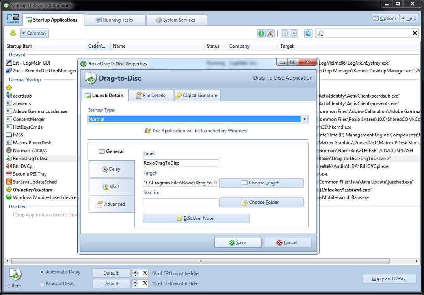The height and width of the screenshot is (295, 424).
Task: Click the IMSS window icon
Action: pyautogui.click(x=9, y=135)
